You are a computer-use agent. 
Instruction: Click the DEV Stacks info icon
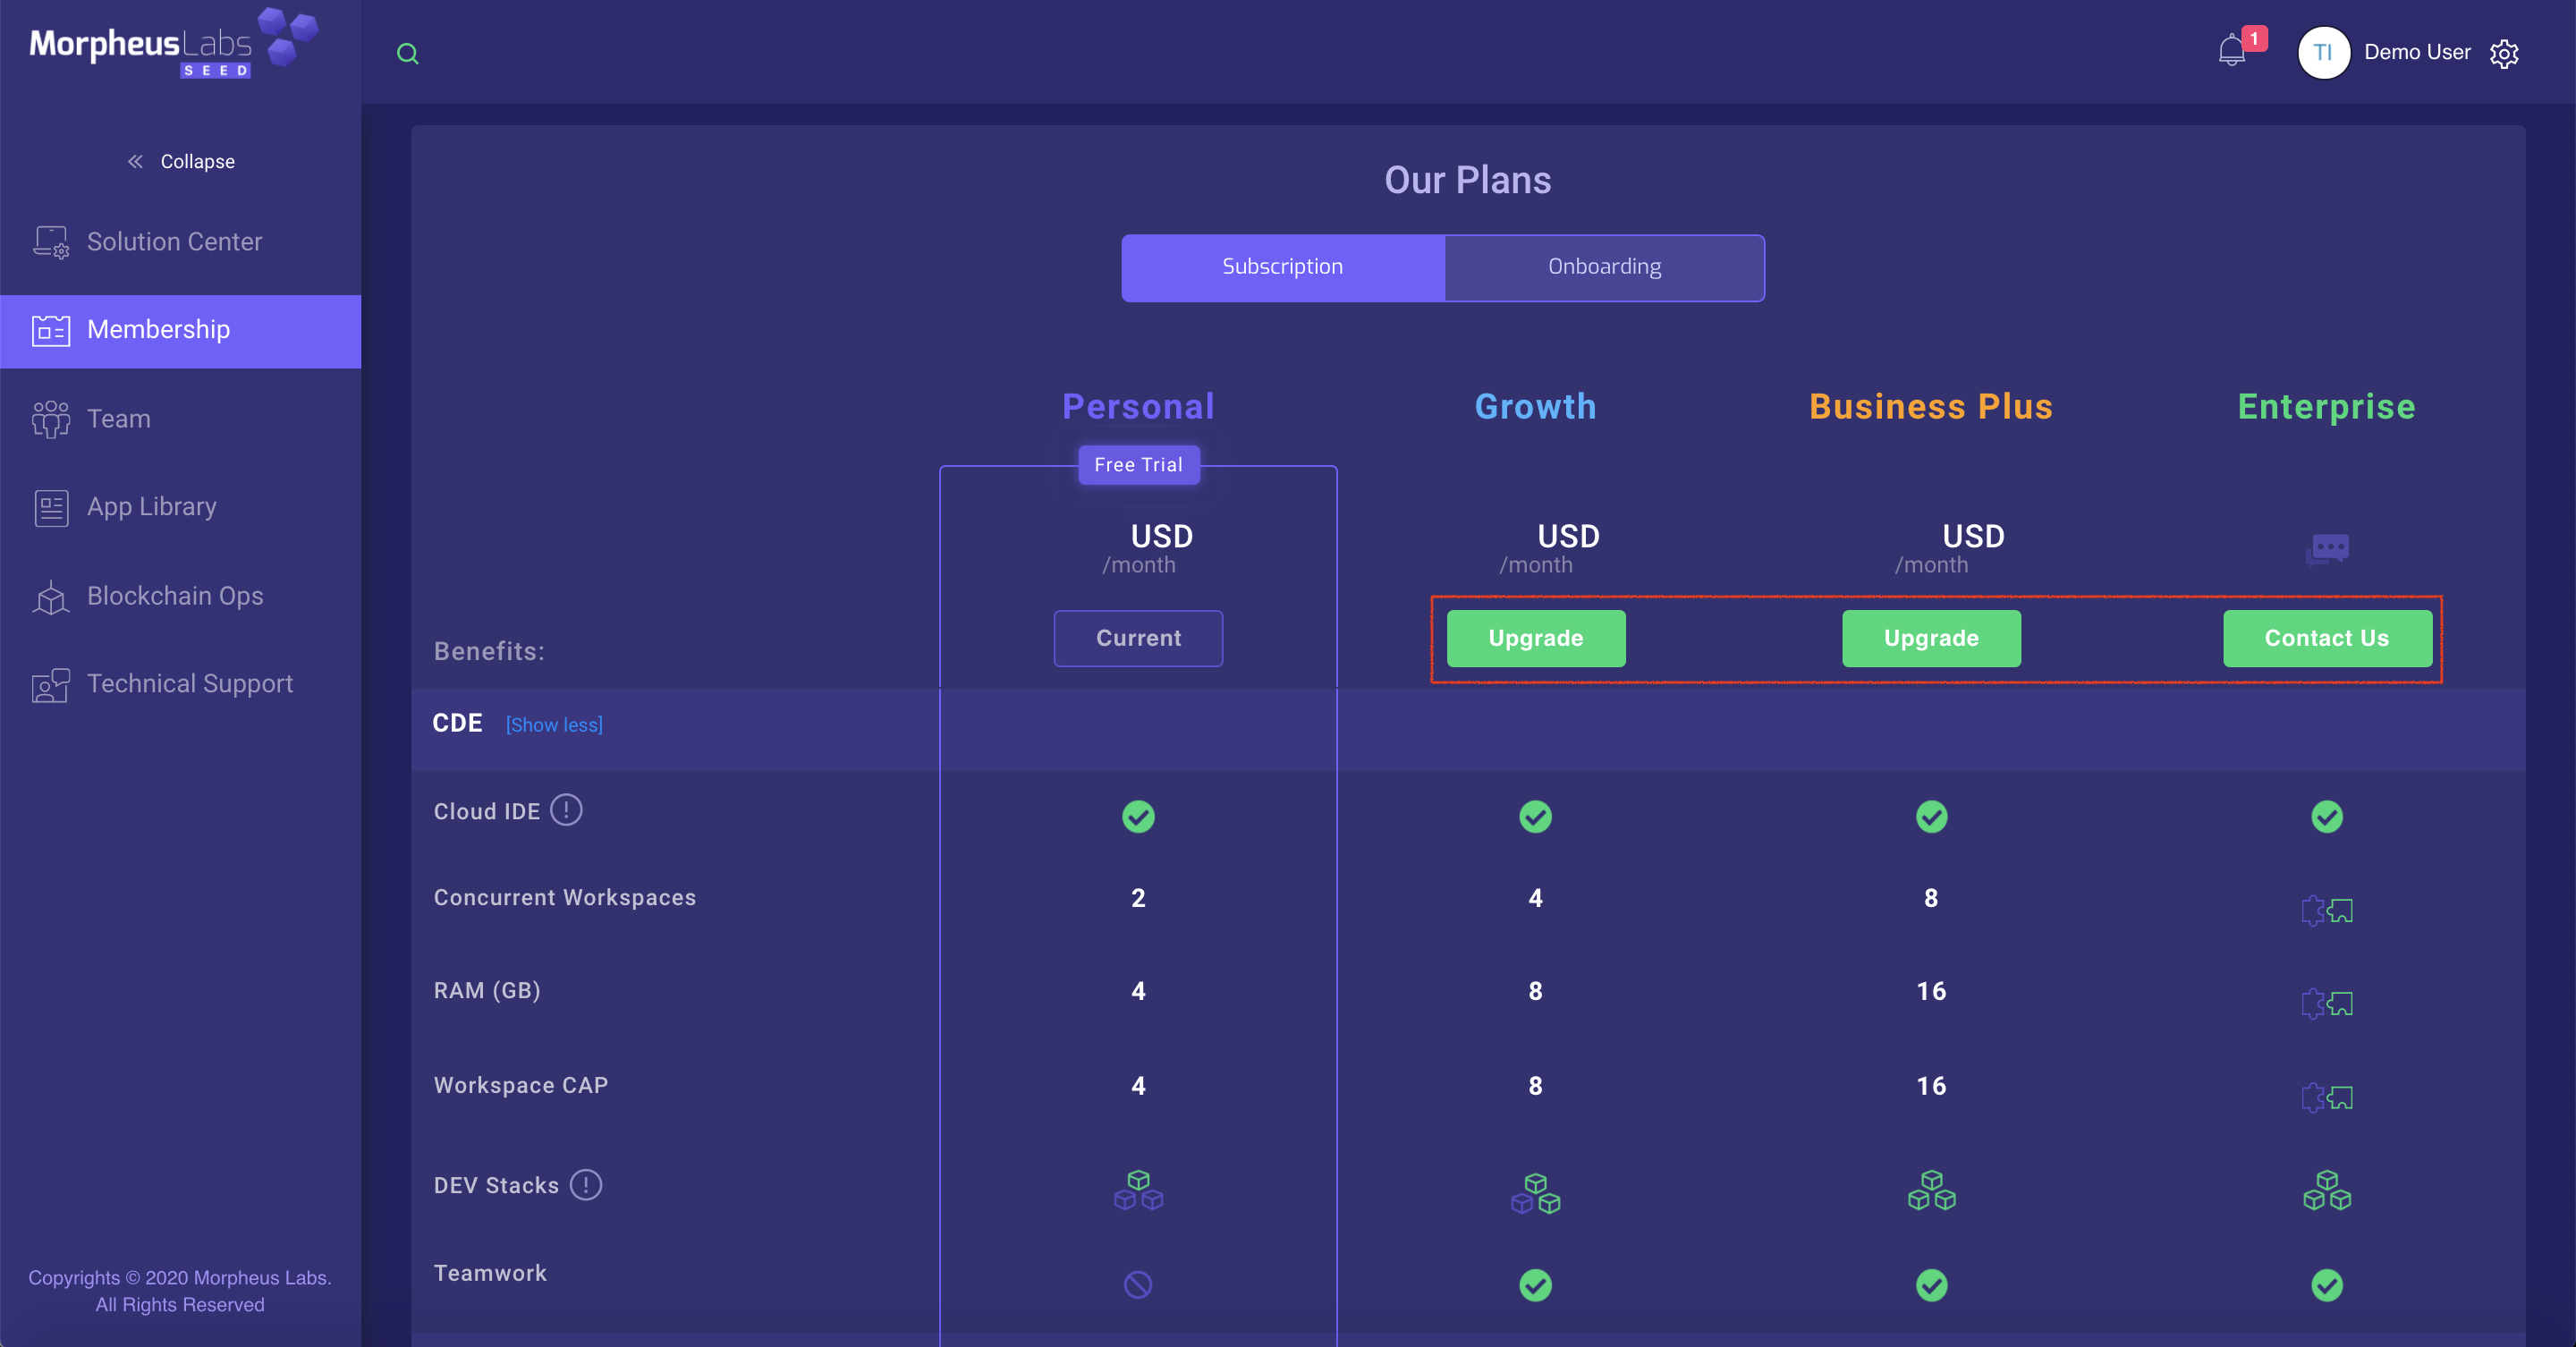click(586, 1185)
